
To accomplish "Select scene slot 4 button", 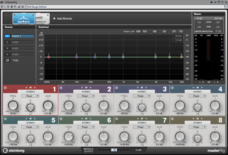I will click(7, 55).
